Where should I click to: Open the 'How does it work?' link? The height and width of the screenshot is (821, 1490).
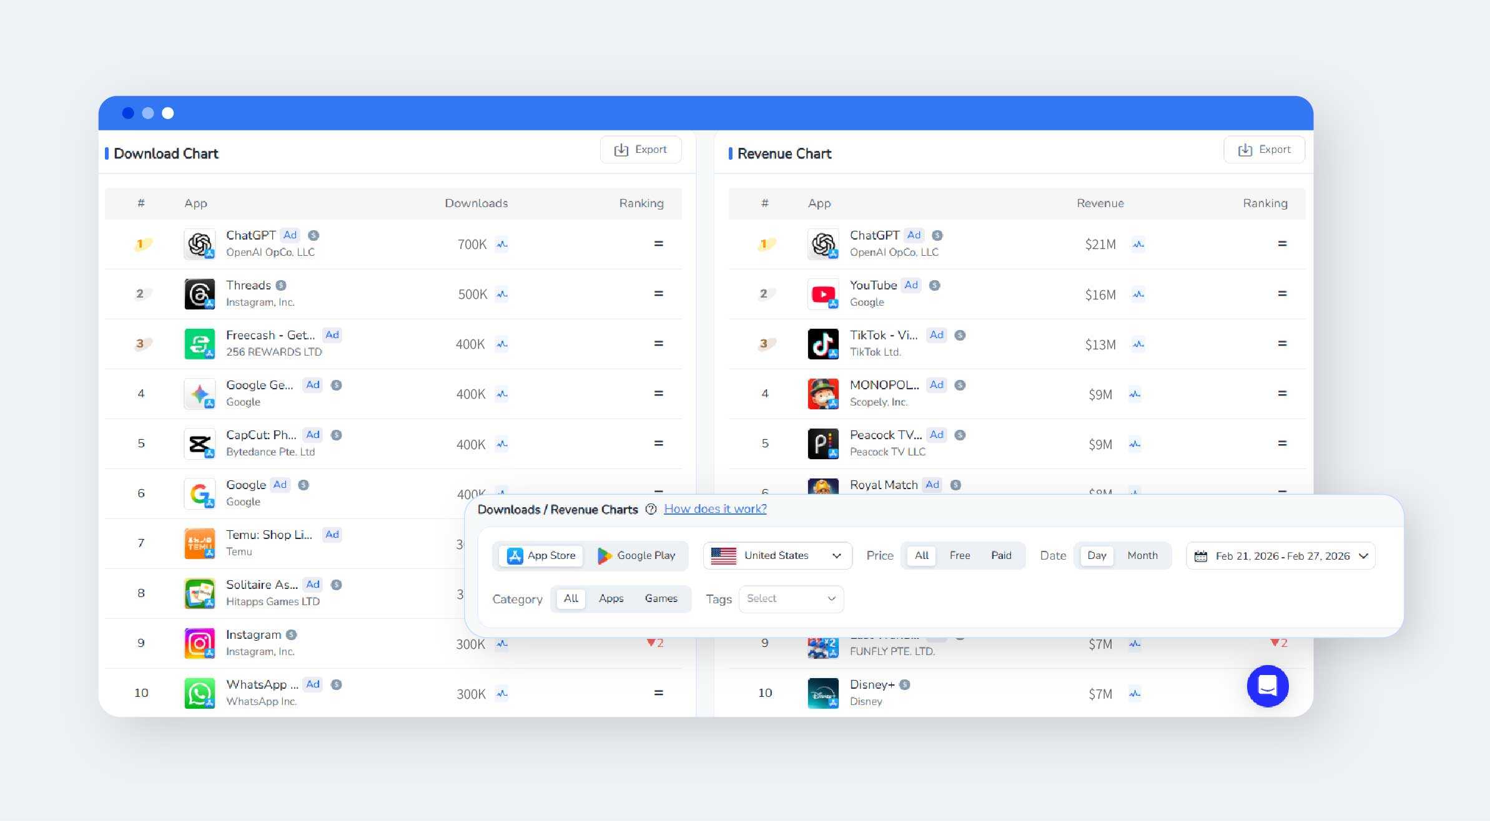[715, 509]
